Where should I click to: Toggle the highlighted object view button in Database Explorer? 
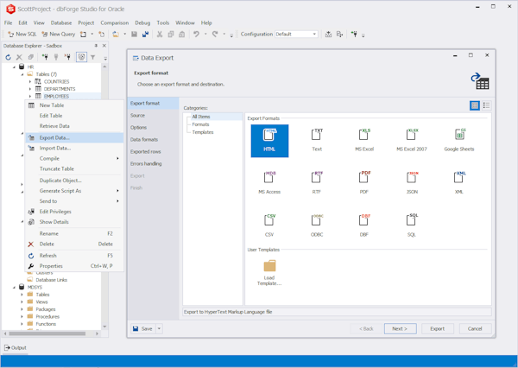[81, 58]
